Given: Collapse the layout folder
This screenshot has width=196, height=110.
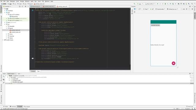Looking at the screenshot, I should click(x=7, y=28).
